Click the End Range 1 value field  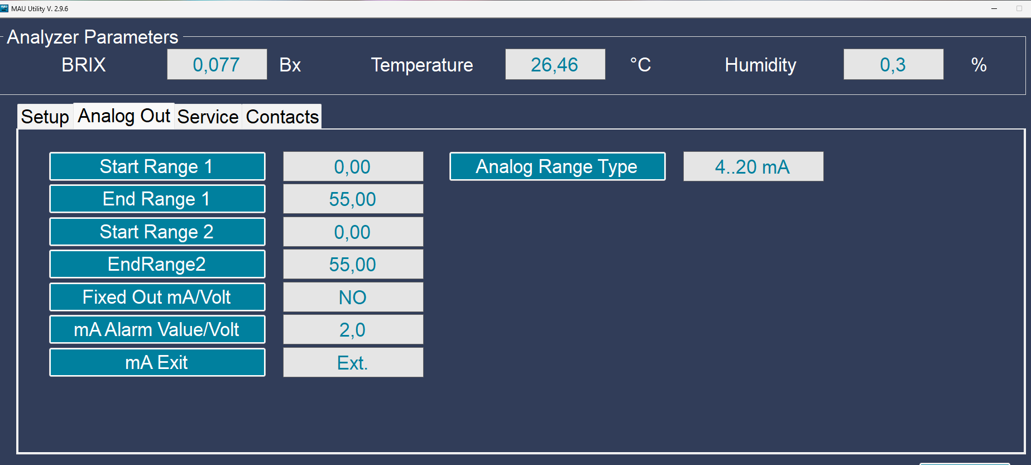click(x=353, y=199)
